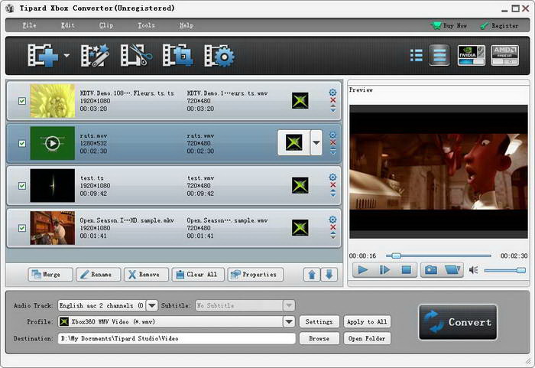Click the NVIDIA acceleration icon
This screenshot has height=368, width=535.
click(x=471, y=55)
